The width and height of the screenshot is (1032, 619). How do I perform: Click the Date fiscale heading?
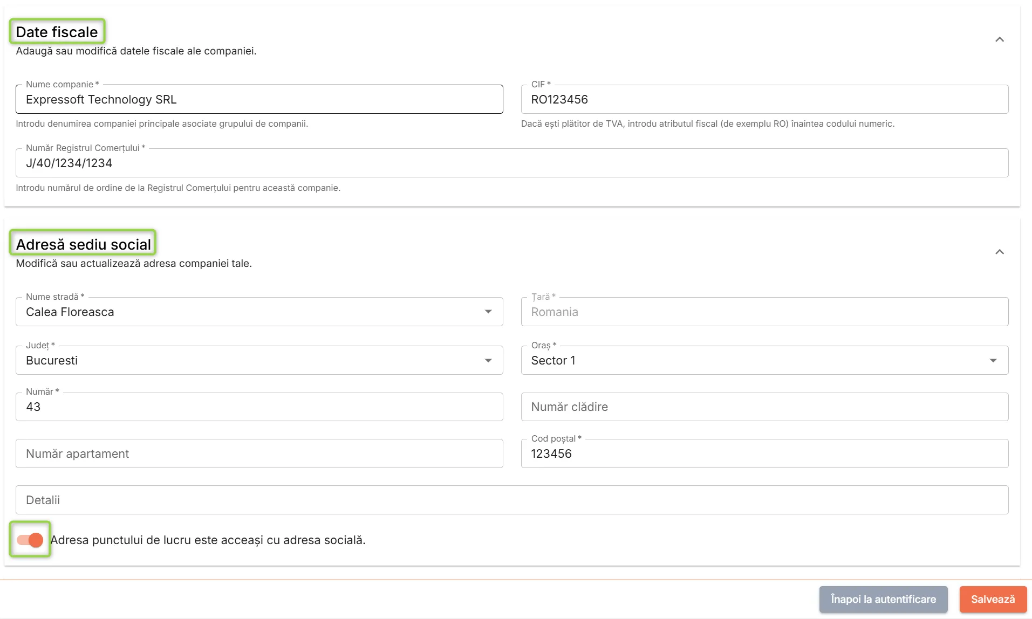point(57,32)
